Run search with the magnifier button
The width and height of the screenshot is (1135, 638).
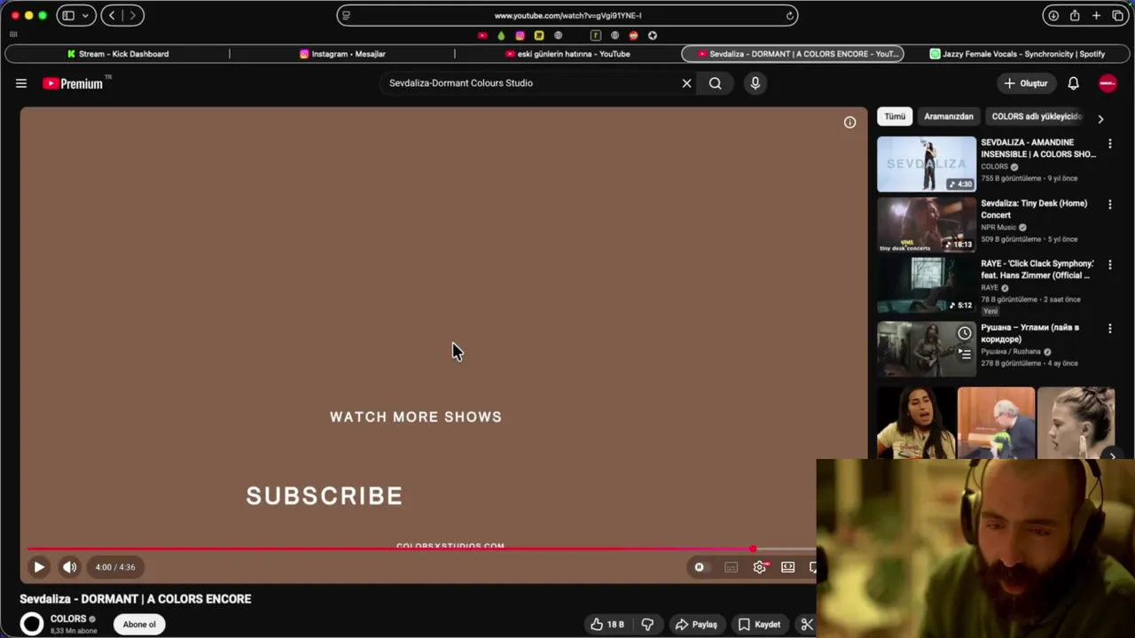[715, 83]
